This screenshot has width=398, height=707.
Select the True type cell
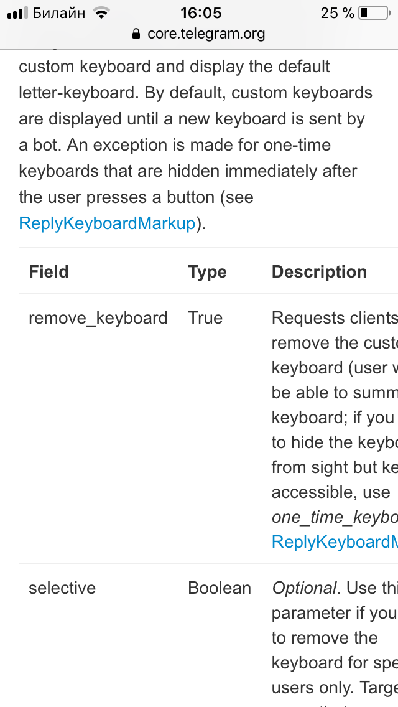pyautogui.click(x=205, y=318)
